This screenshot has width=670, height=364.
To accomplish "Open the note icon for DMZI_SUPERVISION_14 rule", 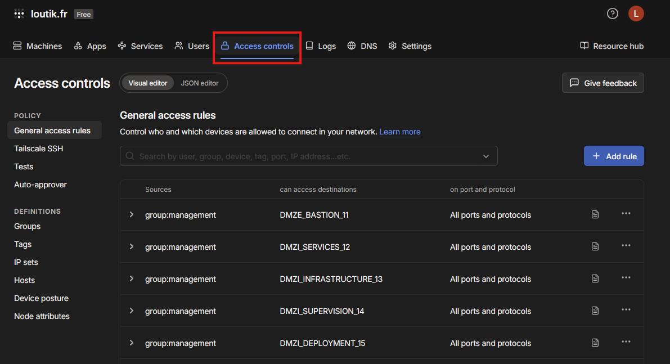I will 595,311.
